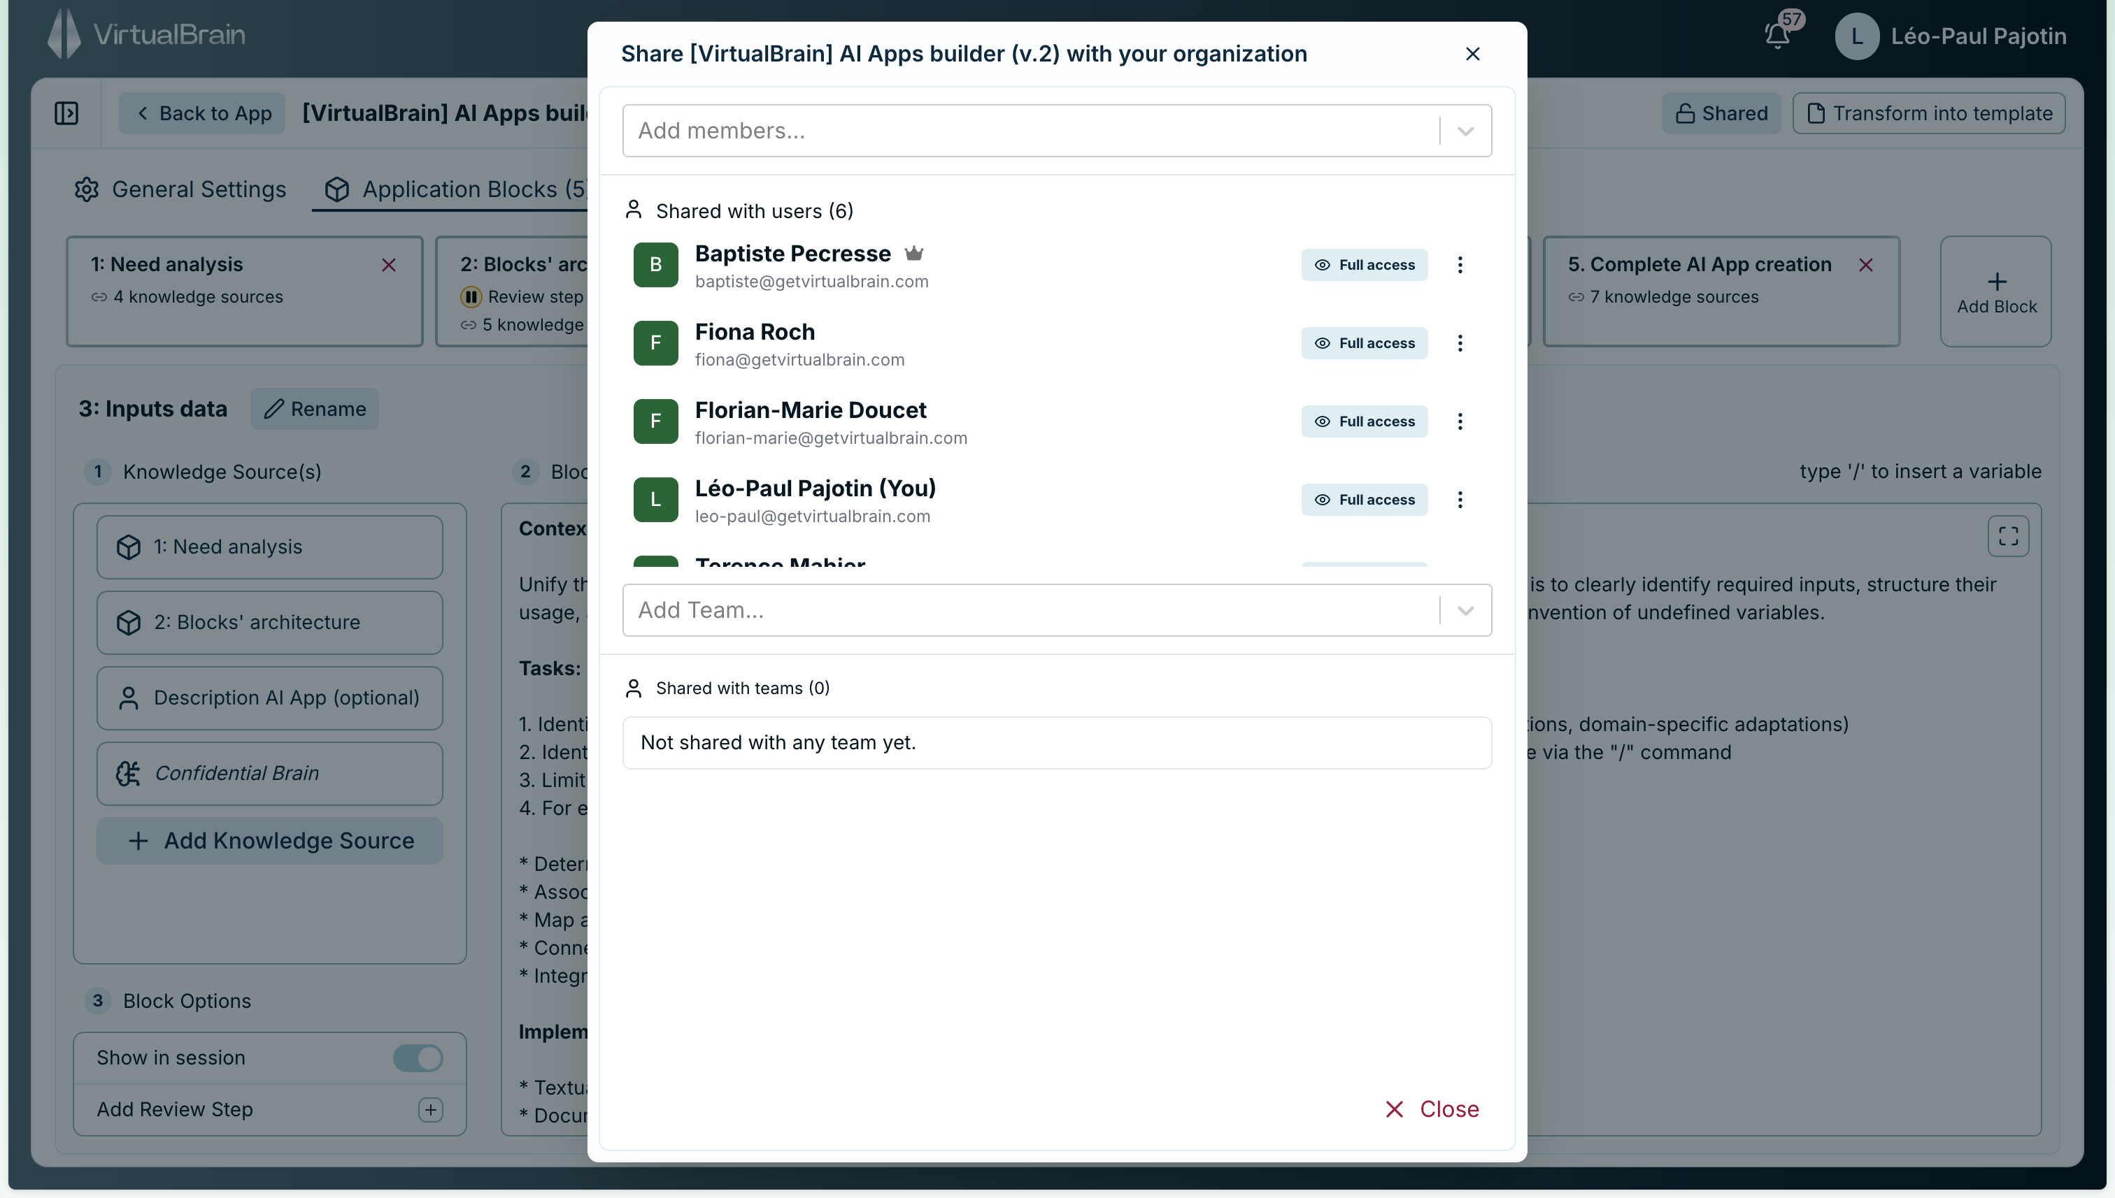
Task: Click Baptiste Pecresse's B avatar
Action: pyautogui.click(x=655, y=265)
